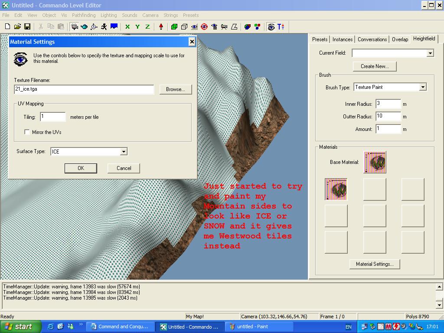
Task: Open the Windows Start menu
Action: 21,327
